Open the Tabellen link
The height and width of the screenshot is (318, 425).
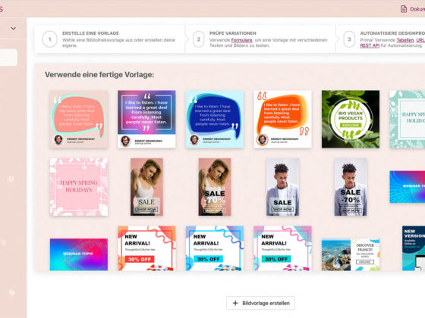(x=405, y=40)
